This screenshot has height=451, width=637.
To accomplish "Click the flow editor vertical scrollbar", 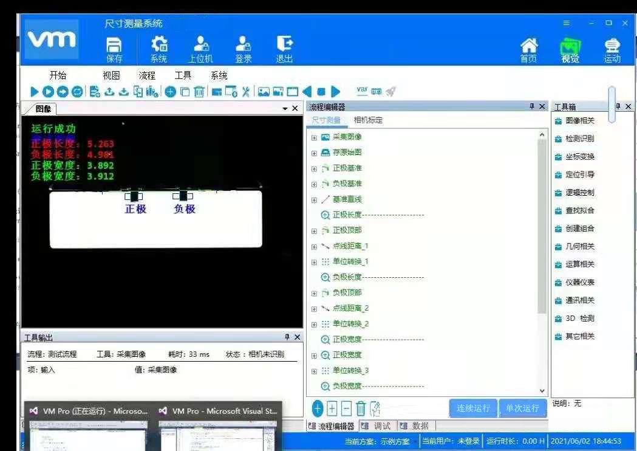I will pyautogui.click(x=542, y=227).
